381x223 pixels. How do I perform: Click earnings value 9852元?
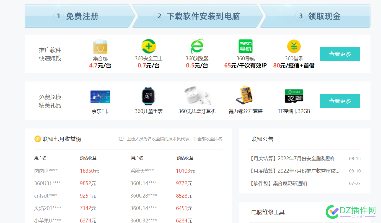tap(88, 183)
